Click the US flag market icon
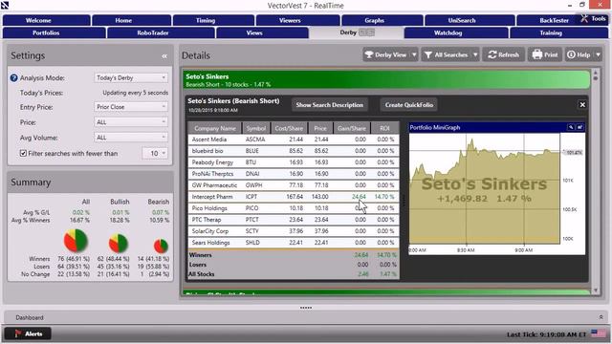 (598, 333)
